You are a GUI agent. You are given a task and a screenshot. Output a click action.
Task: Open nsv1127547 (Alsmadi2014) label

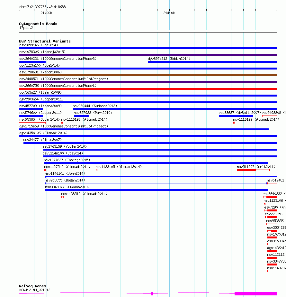click(x=67, y=167)
